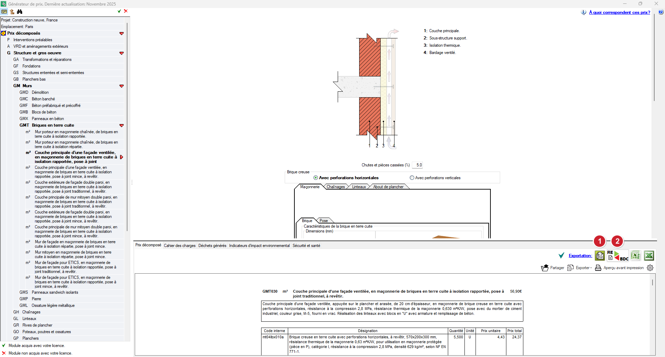Click the dark green Excel export icon
This screenshot has height=357, width=665.
pyautogui.click(x=649, y=256)
